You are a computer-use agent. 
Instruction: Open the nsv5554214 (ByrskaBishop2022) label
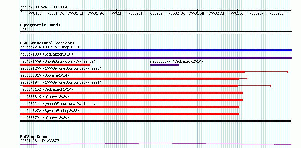coord(50,47)
